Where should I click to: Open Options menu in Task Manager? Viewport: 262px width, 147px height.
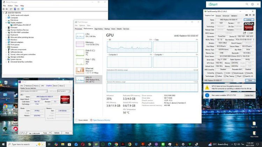click(82, 25)
